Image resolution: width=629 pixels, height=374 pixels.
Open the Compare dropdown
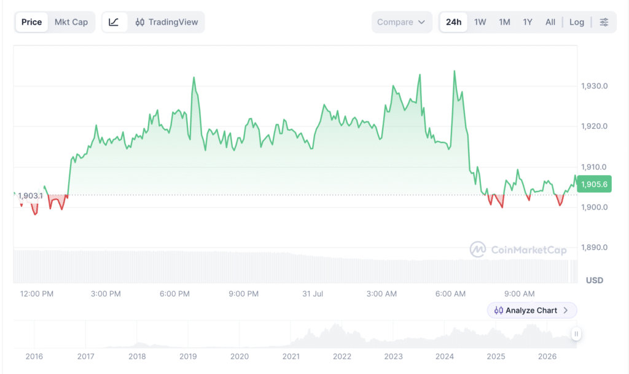pos(402,22)
